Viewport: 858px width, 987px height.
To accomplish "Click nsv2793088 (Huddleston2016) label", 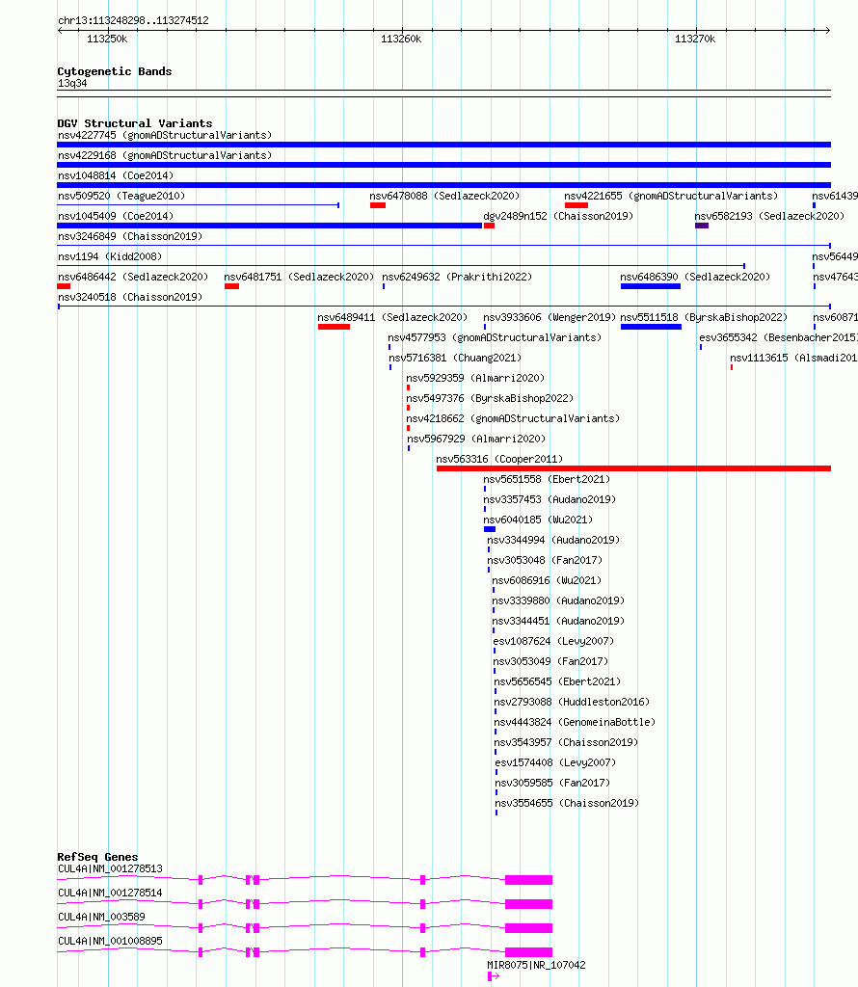I will point(573,702).
